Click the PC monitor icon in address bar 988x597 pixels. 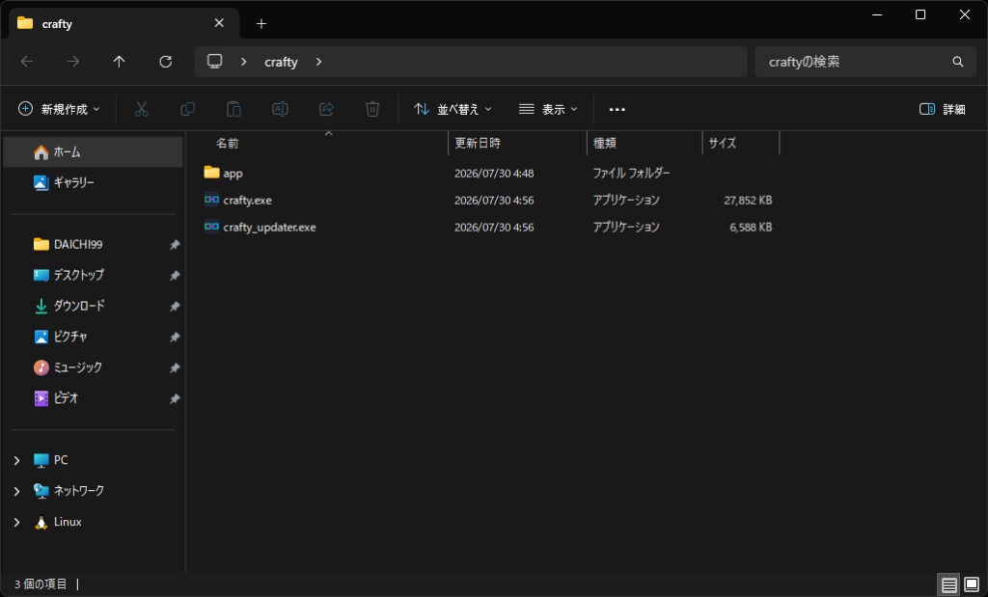pos(215,61)
